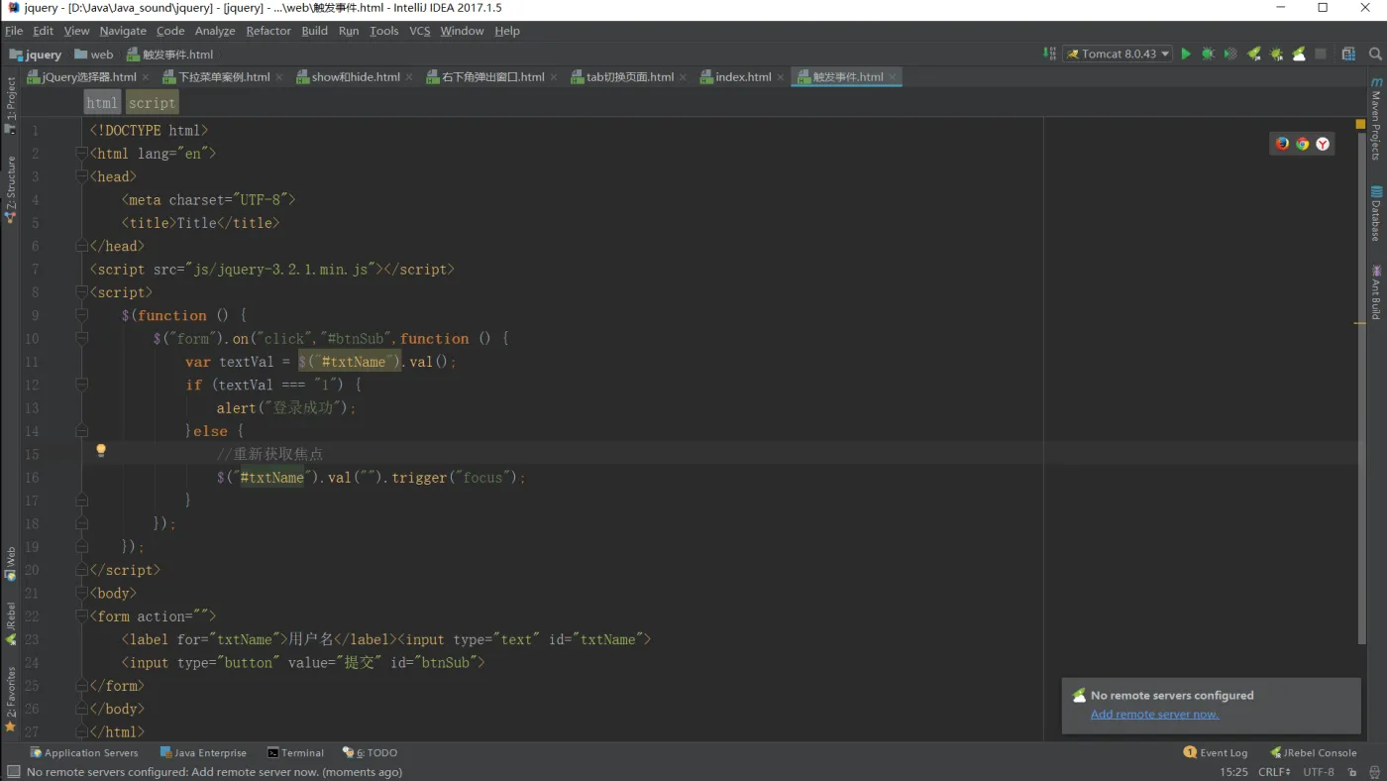The width and height of the screenshot is (1387, 781).
Task: Open the VCS menu
Action: [x=420, y=31]
